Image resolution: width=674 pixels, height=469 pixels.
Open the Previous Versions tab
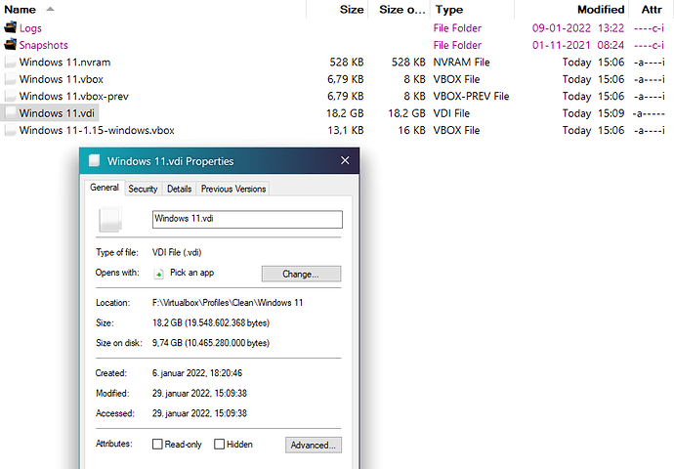pyautogui.click(x=233, y=189)
